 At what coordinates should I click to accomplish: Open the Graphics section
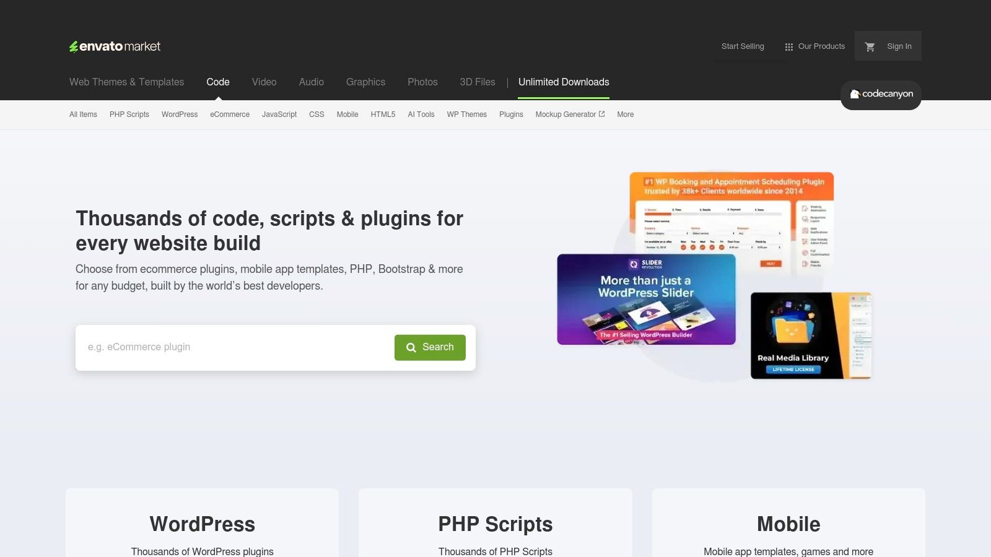[365, 82]
